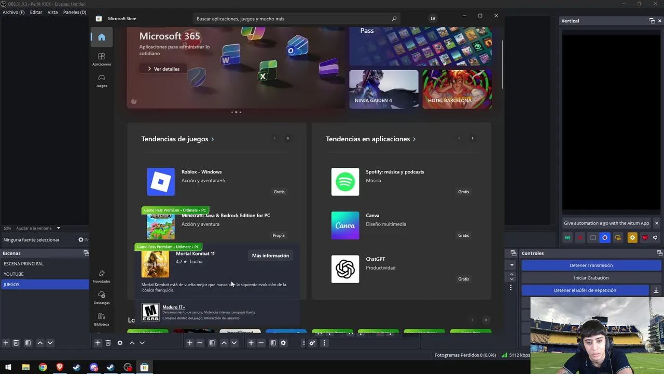The image size is (664, 374).
Task: Click blue replay buffer icon in Vertical dock
Action: click(605, 238)
